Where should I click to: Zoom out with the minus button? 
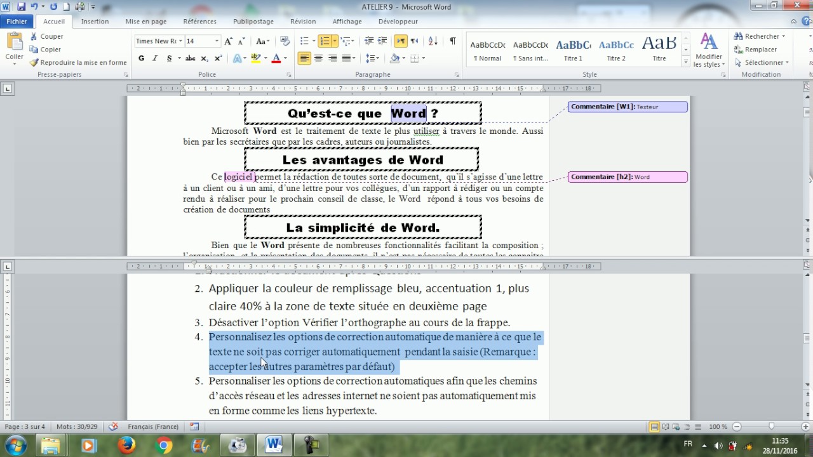point(737,427)
